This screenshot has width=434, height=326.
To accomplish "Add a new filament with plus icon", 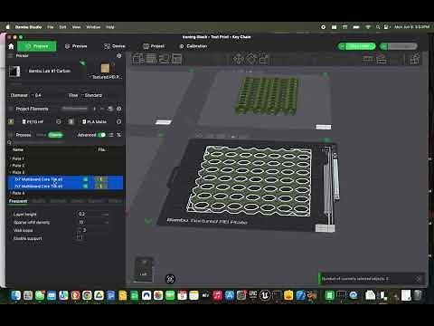I will 95,109.
